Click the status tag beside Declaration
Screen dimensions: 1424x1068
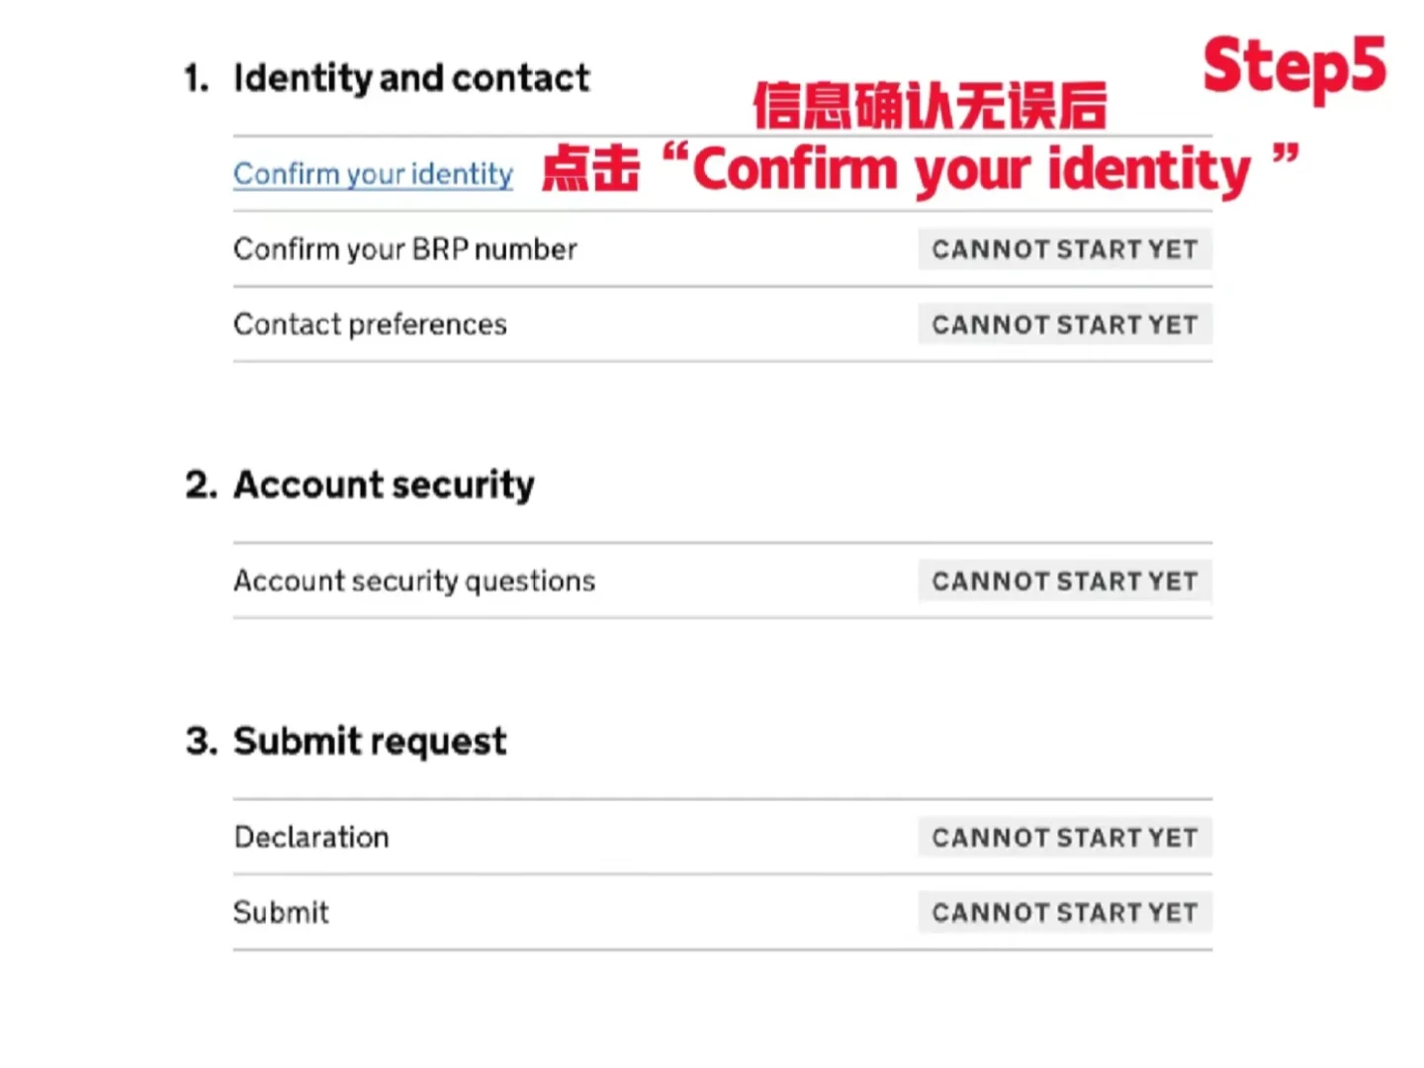pyautogui.click(x=1065, y=837)
